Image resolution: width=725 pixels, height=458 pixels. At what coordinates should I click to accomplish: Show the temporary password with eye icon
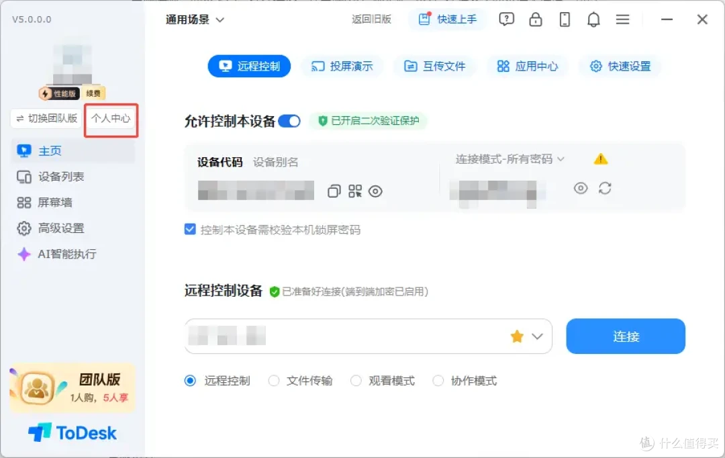pos(581,188)
